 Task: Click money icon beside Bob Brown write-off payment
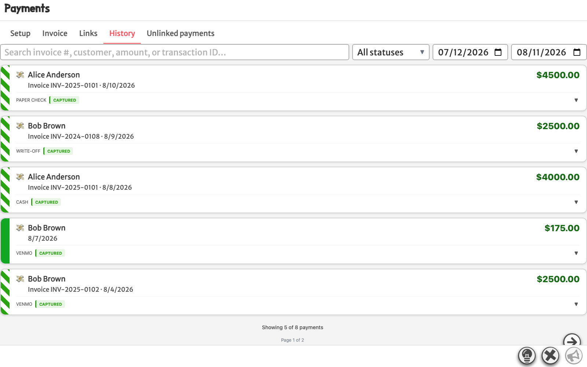pos(20,126)
